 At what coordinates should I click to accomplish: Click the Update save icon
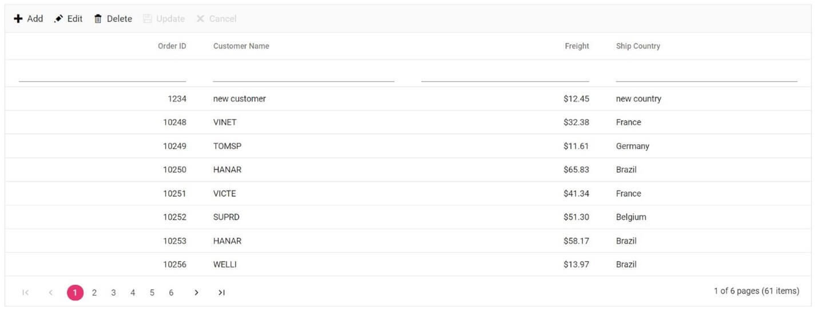pos(148,19)
